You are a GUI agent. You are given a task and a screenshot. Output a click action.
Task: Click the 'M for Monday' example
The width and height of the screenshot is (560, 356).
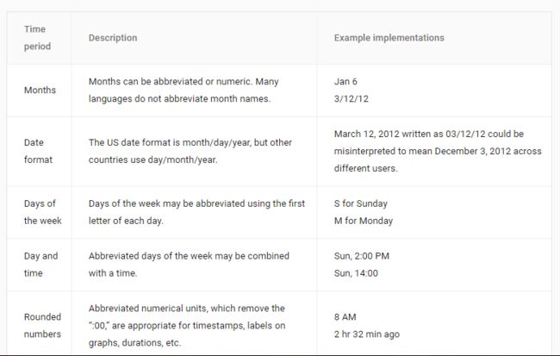(364, 221)
